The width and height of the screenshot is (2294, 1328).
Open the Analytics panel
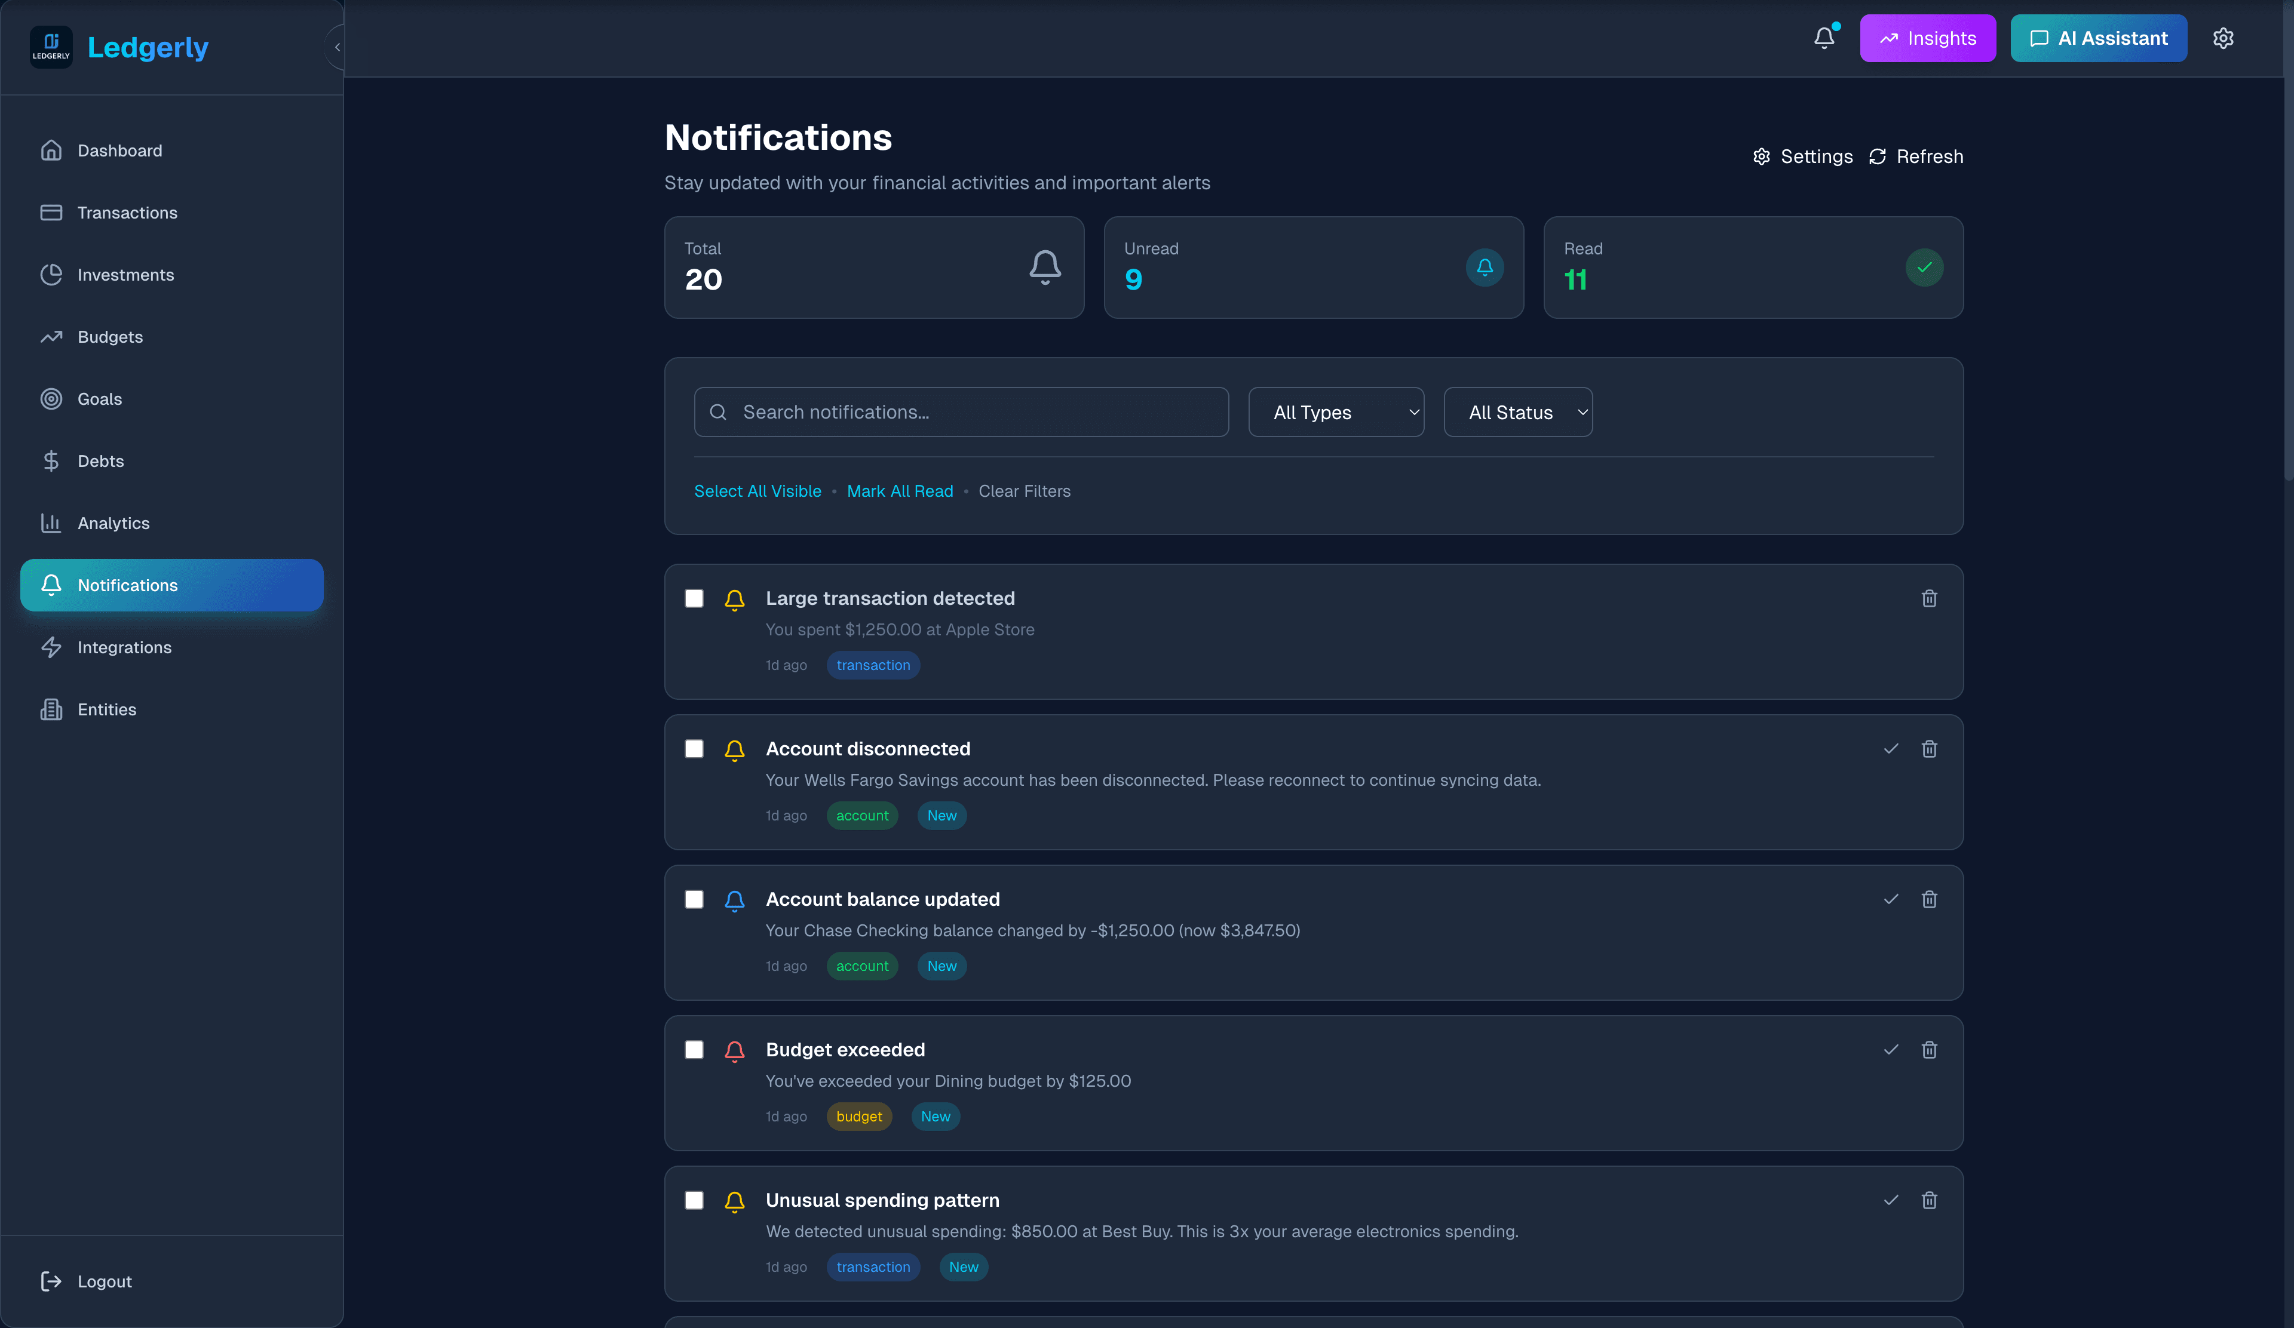click(x=113, y=523)
